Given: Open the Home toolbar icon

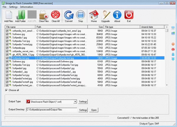Looking at the screenshot, I should click(94, 15).
